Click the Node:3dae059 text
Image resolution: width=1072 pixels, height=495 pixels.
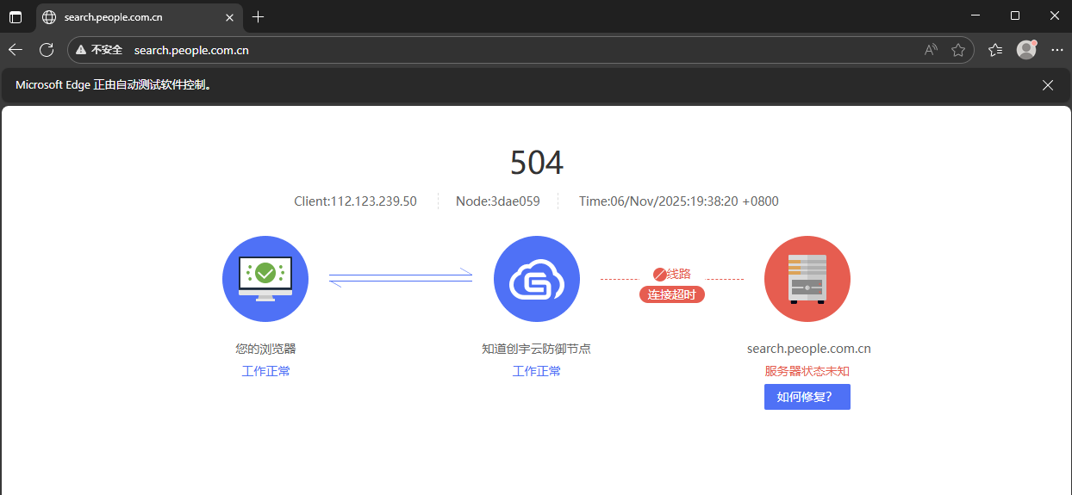(x=498, y=201)
